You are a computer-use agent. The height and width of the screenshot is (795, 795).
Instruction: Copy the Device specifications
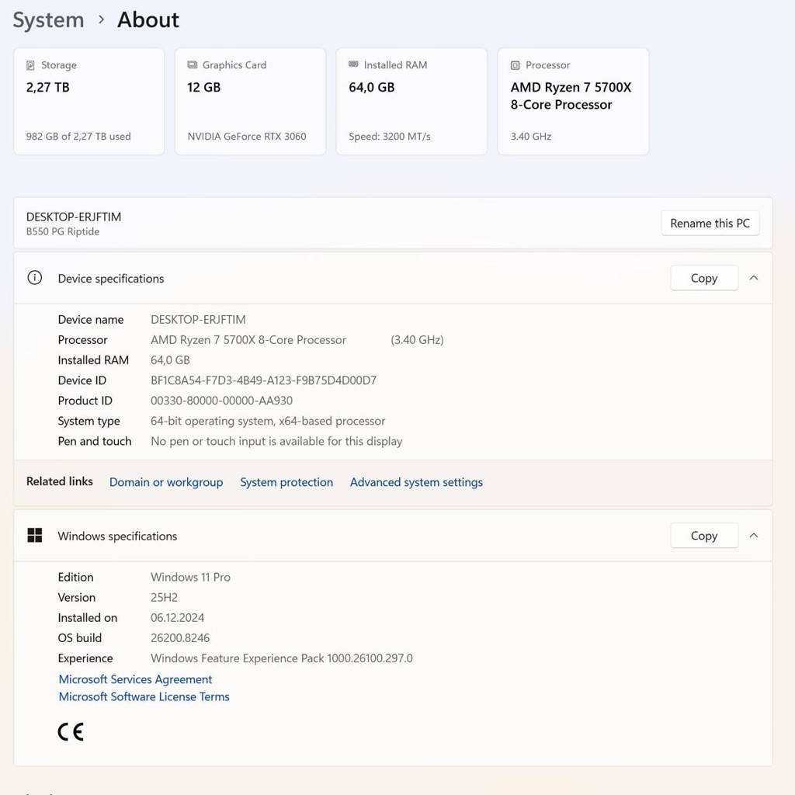[x=703, y=278]
